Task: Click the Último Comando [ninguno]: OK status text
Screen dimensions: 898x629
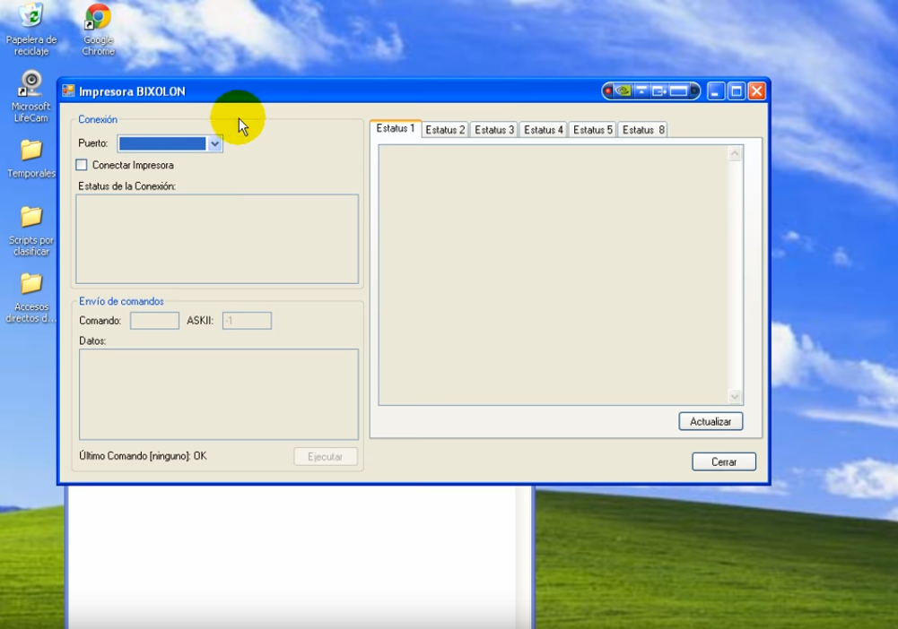Action: [x=143, y=456]
